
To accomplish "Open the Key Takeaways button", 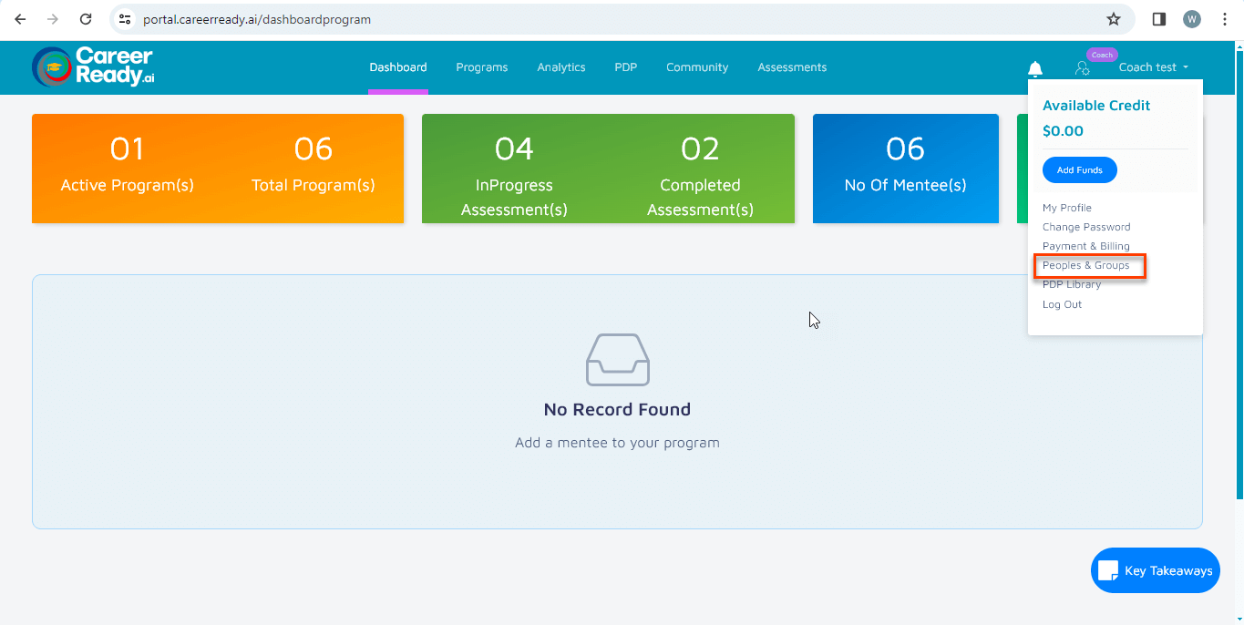I will [x=1155, y=570].
